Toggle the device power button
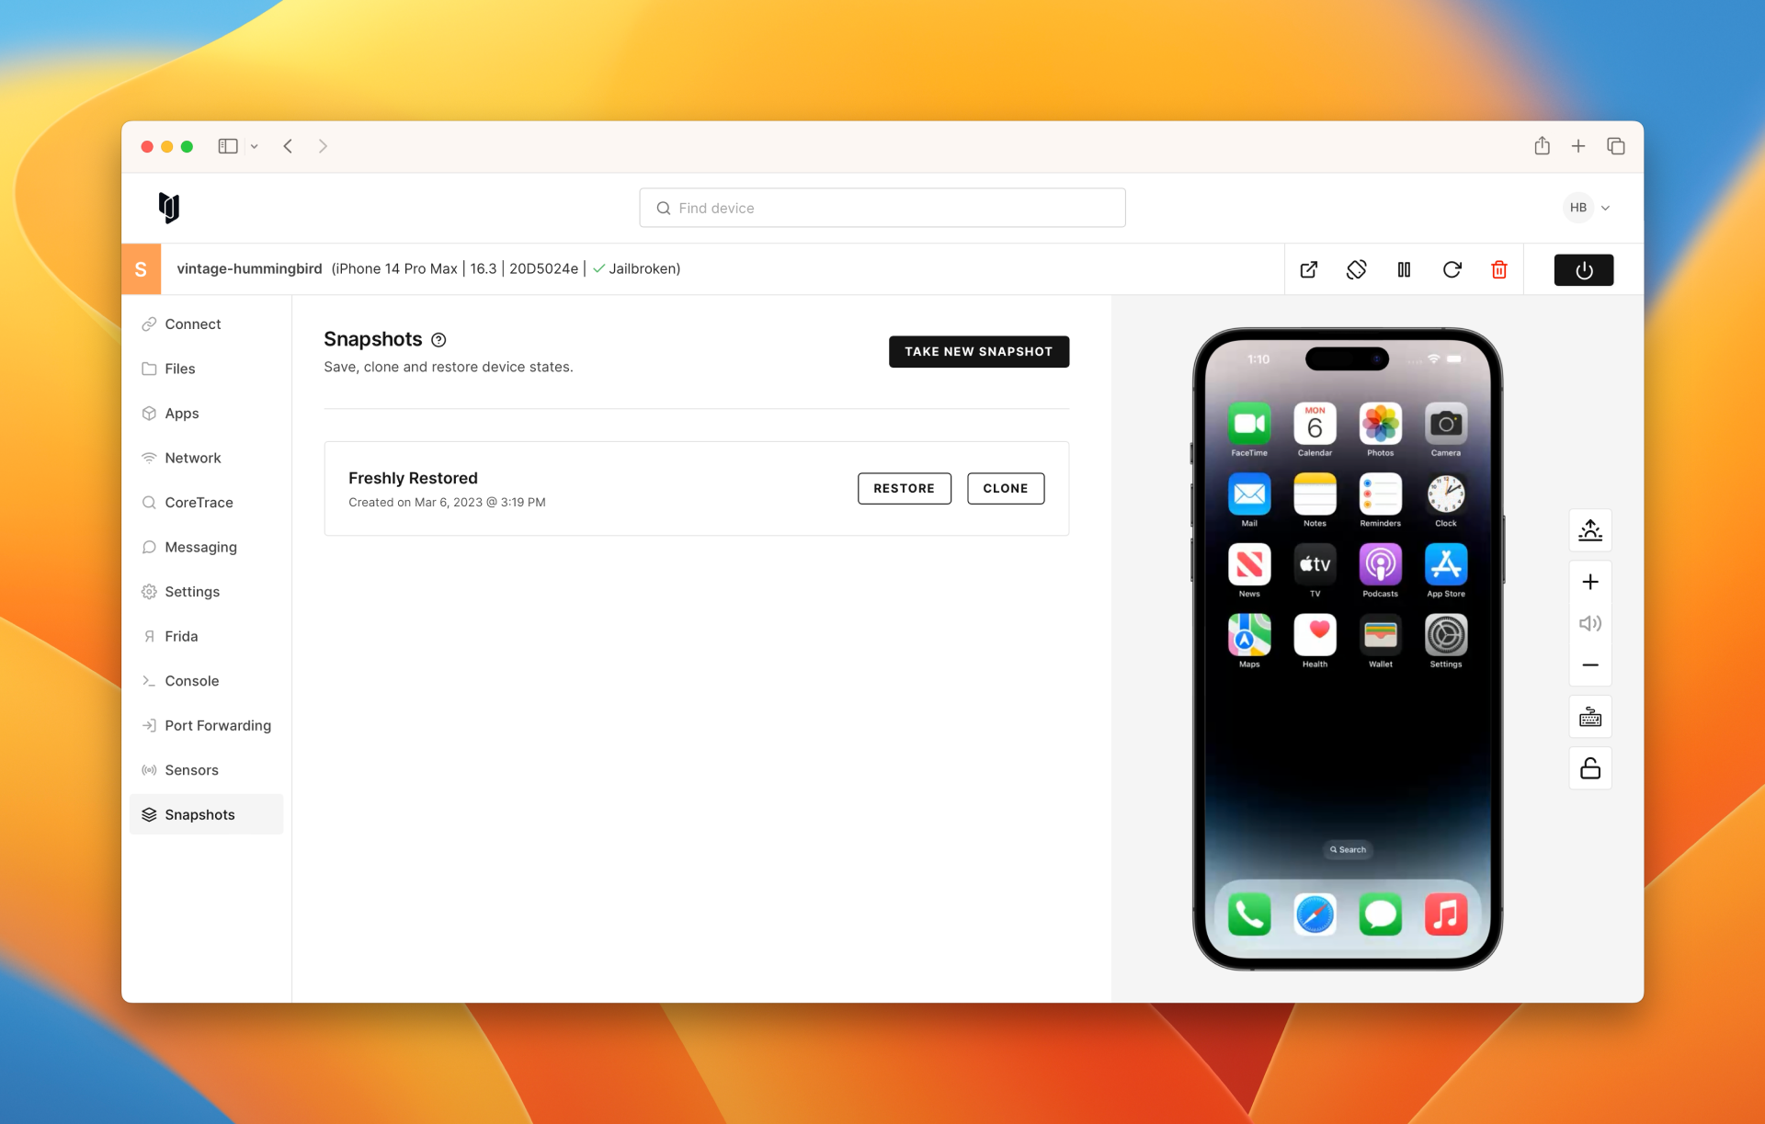 tap(1583, 269)
